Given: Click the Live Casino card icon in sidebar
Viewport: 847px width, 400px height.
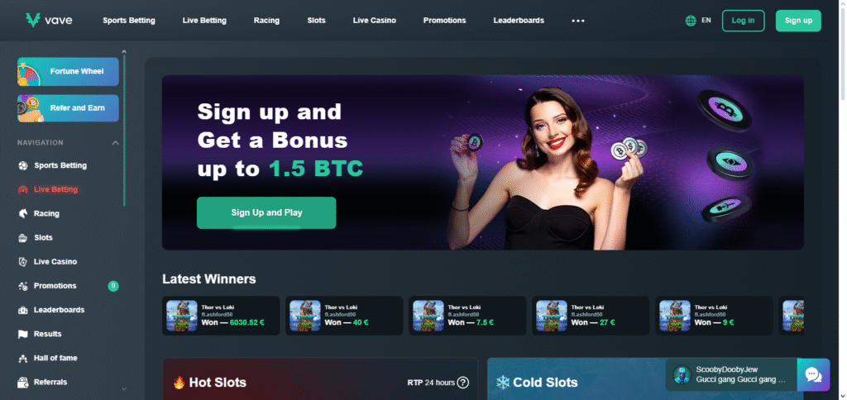Looking at the screenshot, I should tap(22, 262).
